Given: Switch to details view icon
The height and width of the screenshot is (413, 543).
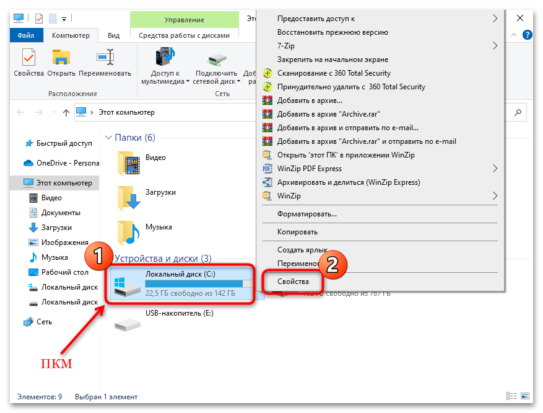Looking at the screenshot, I should point(511,396).
